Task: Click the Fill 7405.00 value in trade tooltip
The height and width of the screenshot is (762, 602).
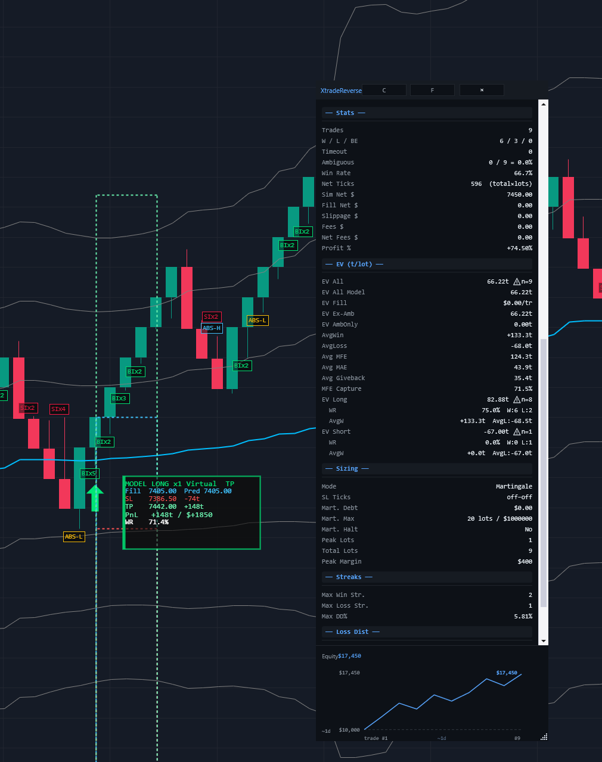Action: 162,491
